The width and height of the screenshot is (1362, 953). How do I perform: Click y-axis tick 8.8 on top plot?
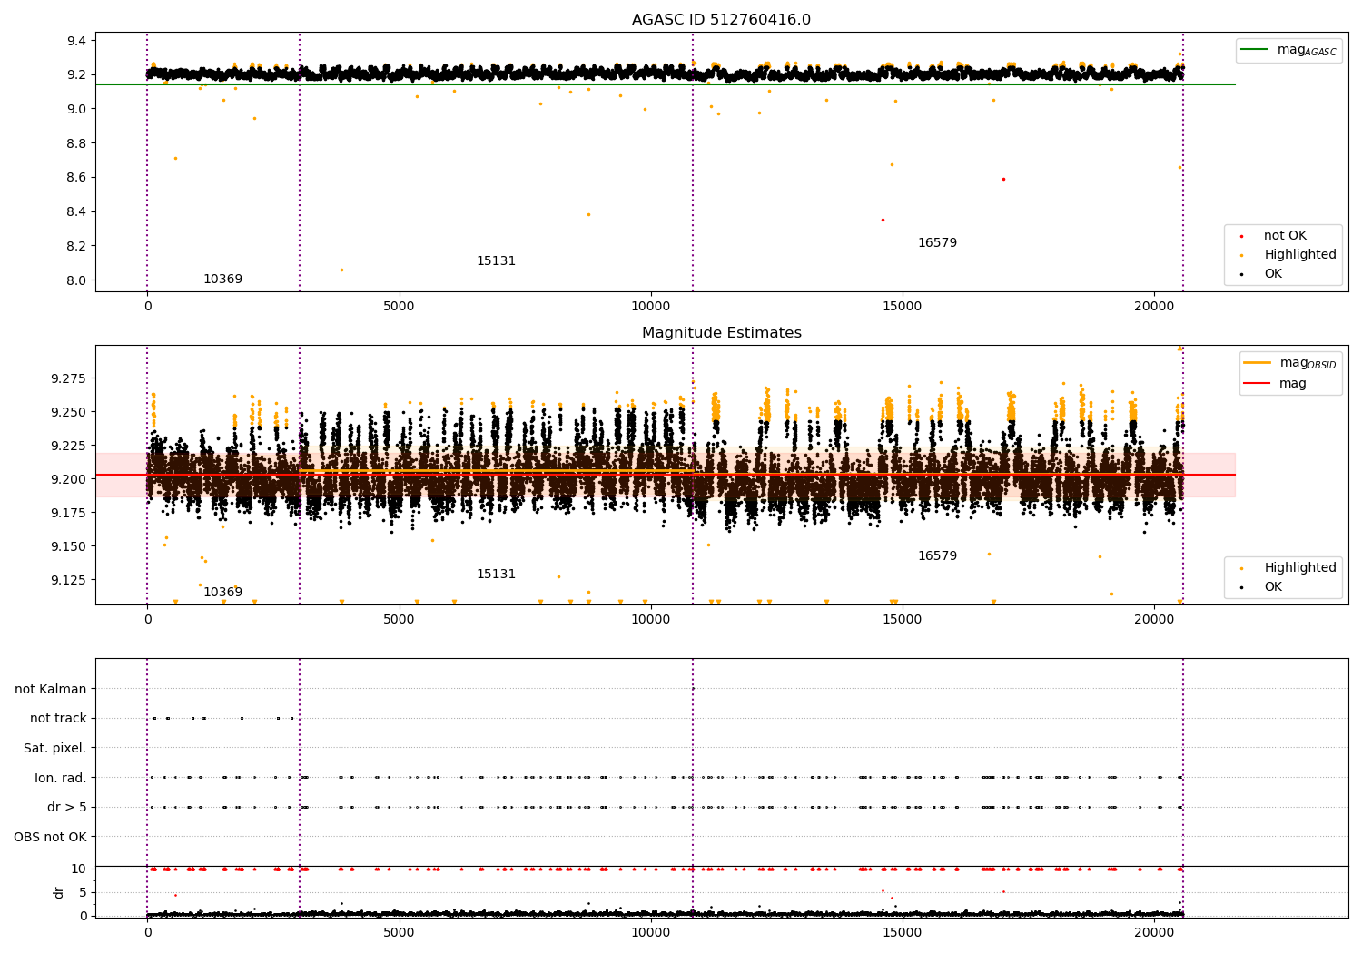[77, 143]
